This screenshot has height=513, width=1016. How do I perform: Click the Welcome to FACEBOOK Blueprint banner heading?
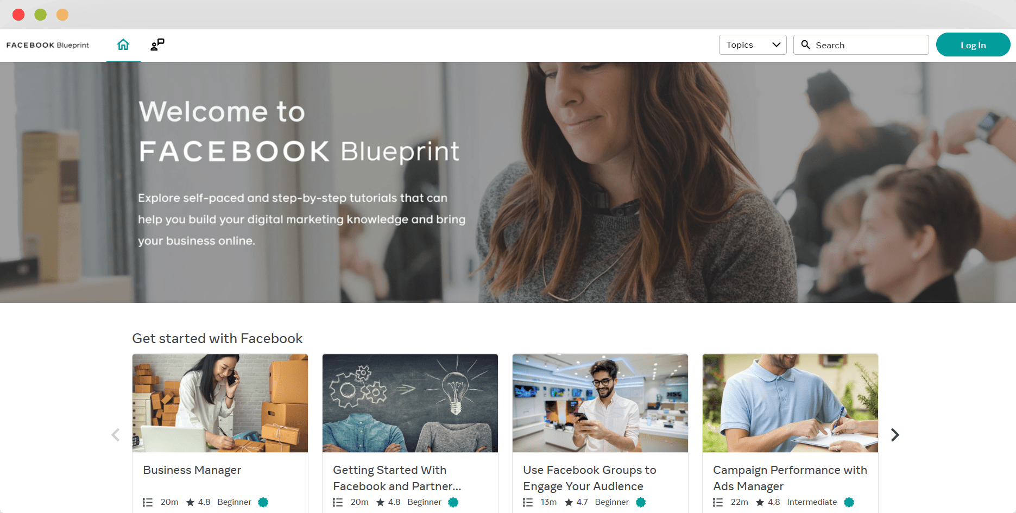(299, 131)
